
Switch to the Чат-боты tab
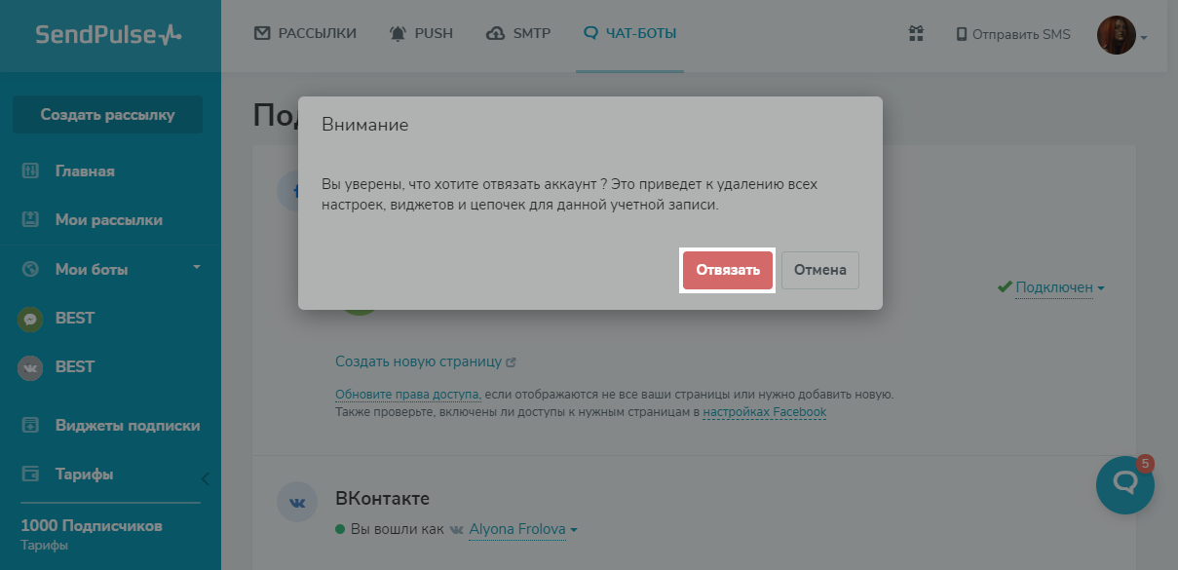(629, 34)
